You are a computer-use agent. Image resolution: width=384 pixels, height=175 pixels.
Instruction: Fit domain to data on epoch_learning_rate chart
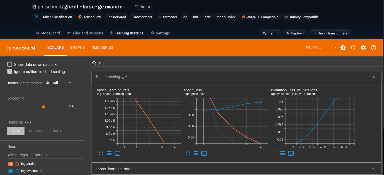(117, 153)
